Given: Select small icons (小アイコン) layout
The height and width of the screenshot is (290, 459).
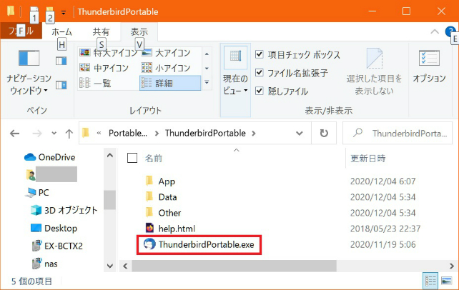Looking at the screenshot, I should pyautogui.click(x=166, y=68).
